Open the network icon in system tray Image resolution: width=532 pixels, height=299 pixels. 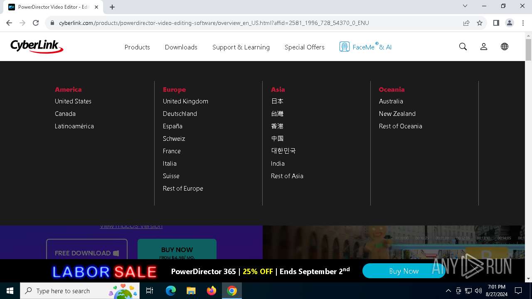pyautogui.click(x=468, y=291)
